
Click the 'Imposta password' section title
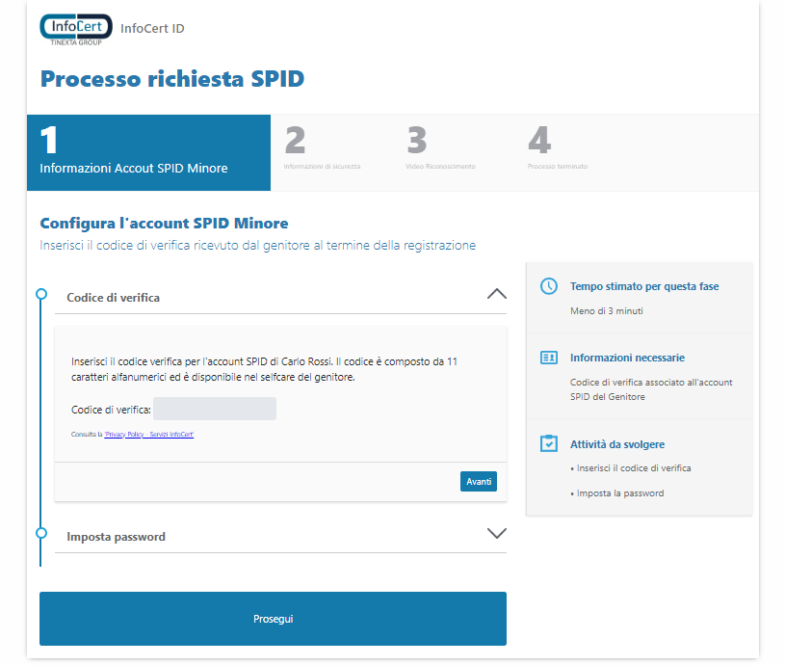116,537
